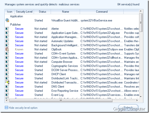Click the icon in the Computer Browser row
The height and width of the screenshot is (113, 149).
(x=7, y=62)
